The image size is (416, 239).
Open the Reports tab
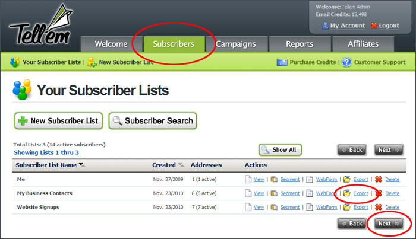coord(300,44)
